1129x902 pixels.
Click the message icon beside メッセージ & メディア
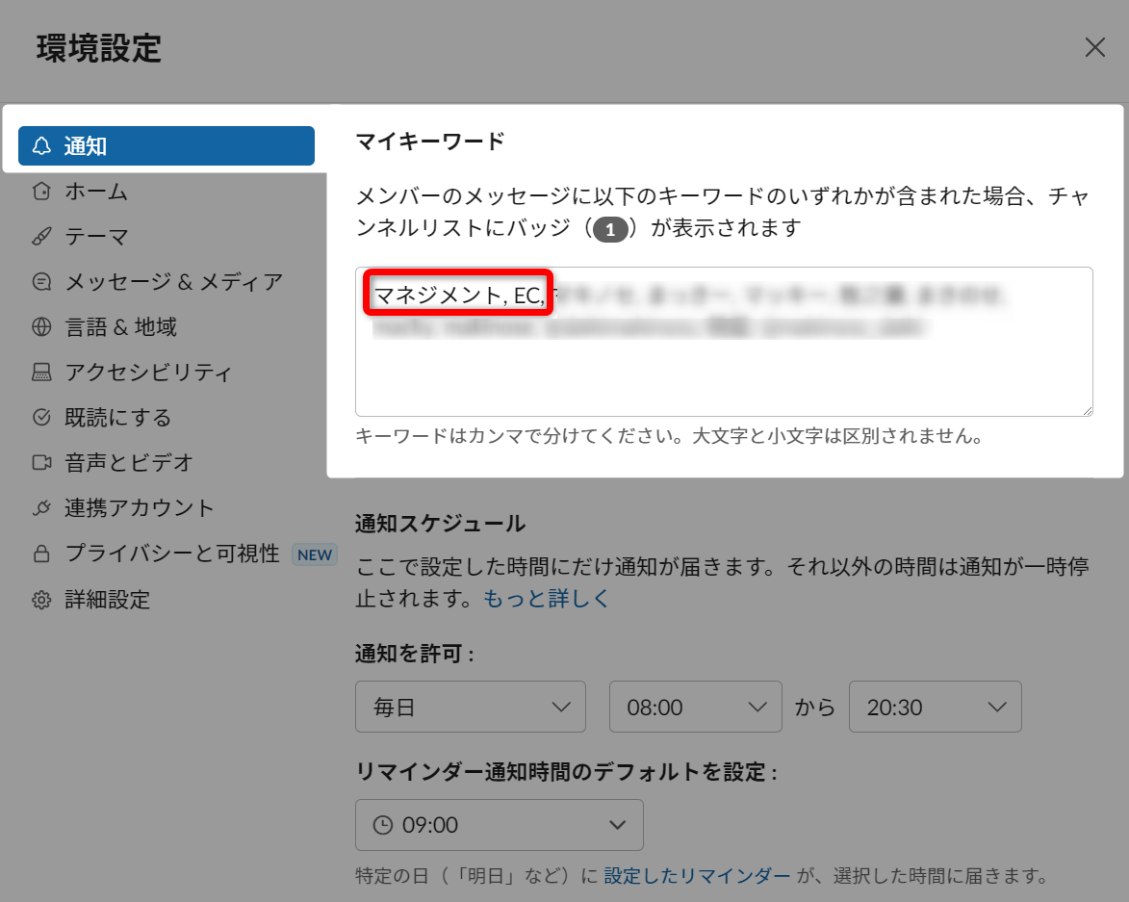pyautogui.click(x=41, y=282)
